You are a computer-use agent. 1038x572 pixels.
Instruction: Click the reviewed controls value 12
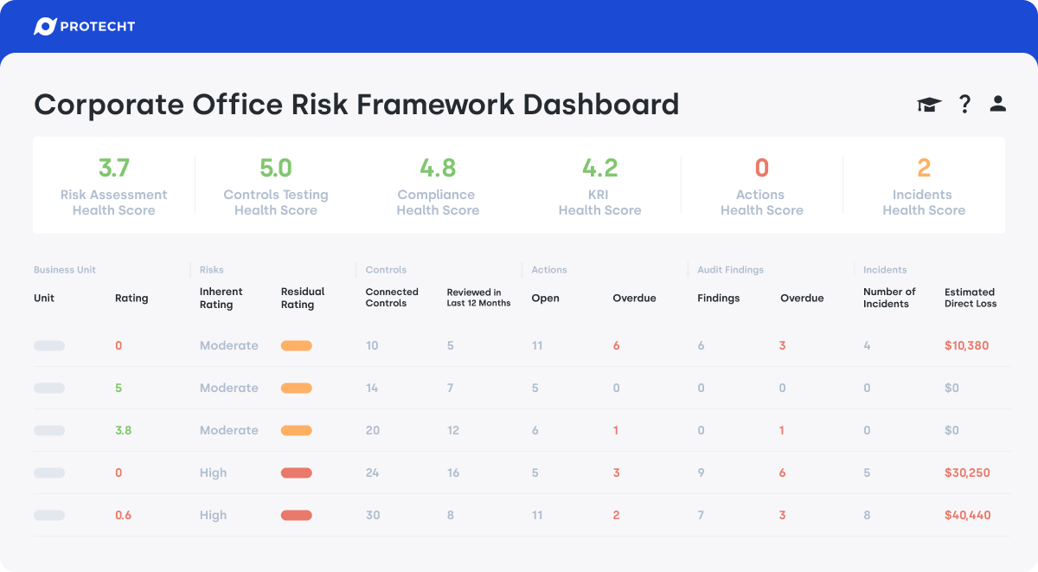[x=453, y=430]
